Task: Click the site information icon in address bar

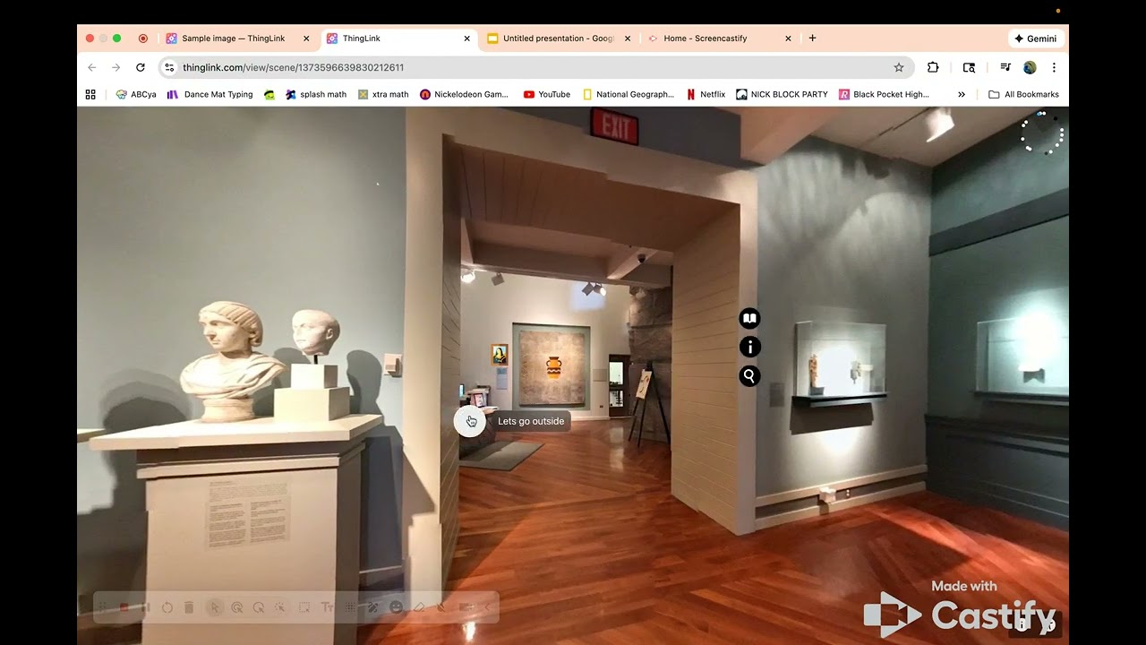Action: click(x=169, y=67)
